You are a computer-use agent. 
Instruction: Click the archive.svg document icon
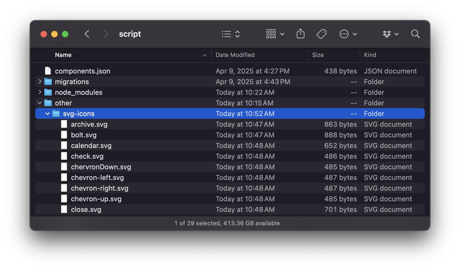tap(64, 124)
